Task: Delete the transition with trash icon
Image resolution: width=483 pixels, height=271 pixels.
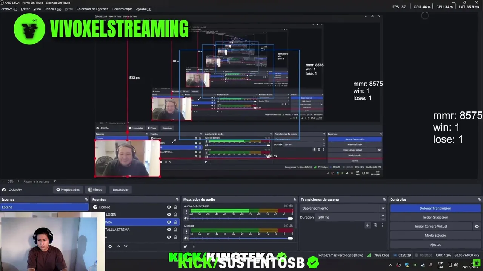Action: click(375, 225)
